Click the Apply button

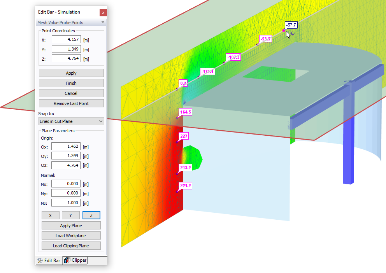[x=71, y=73]
